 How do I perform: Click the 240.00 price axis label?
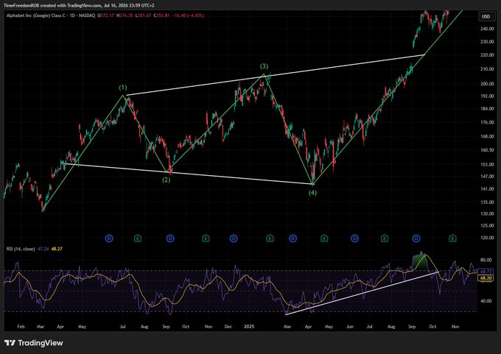coord(486,29)
